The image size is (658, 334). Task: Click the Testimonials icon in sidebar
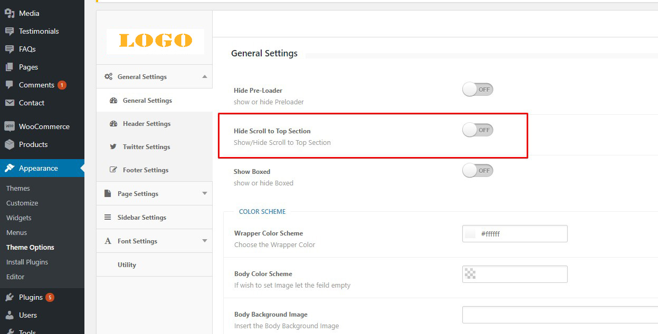(x=9, y=31)
